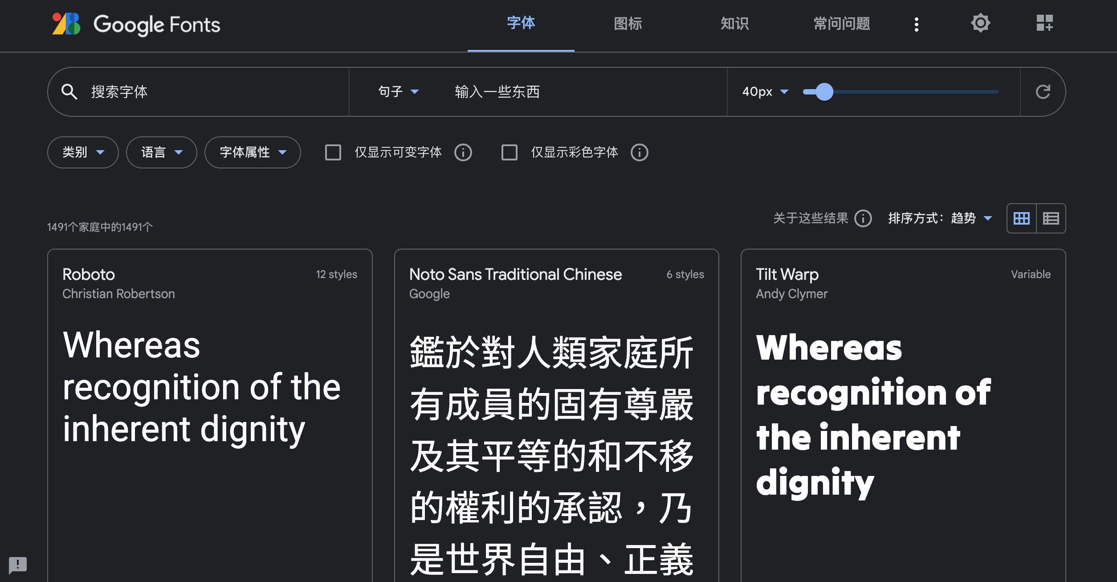
Task: Open the Tilt Warp font card
Action: click(903, 415)
